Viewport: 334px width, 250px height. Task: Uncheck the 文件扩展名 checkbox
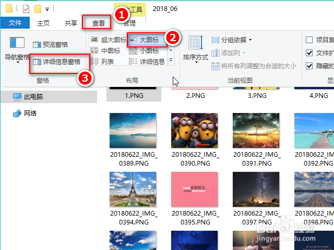coord(309,53)
